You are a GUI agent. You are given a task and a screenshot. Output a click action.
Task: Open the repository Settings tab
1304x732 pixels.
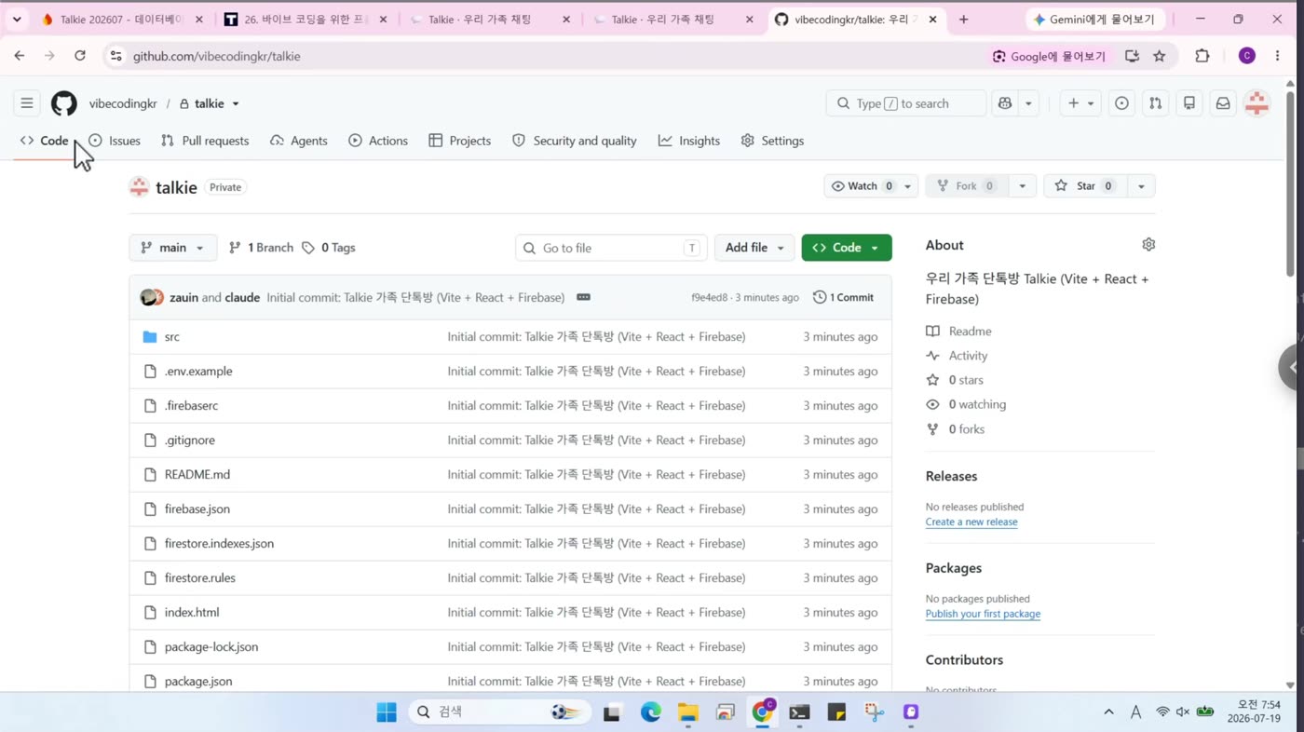click(772, 141)
